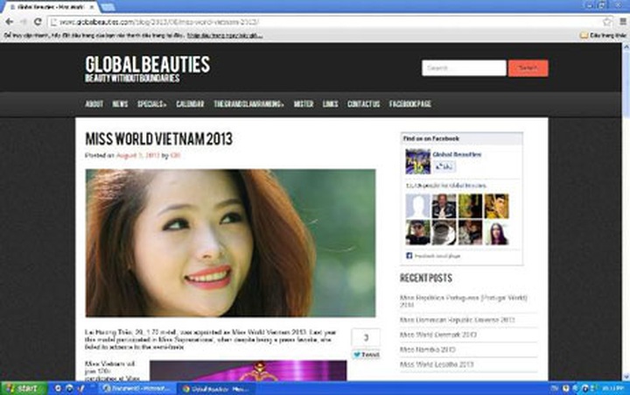
Task: Open Global Beauties Facebook page name link
Action: point(457,154)
